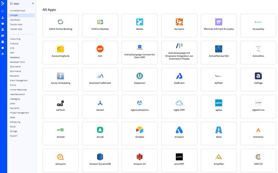The width and height of the screenshot is (278, 173).
Task: Switch to Connected Apps
Action: pyautogui.click(x=17, y=10)
